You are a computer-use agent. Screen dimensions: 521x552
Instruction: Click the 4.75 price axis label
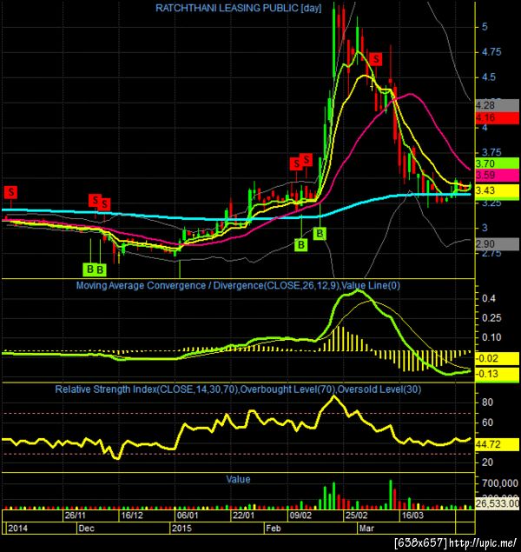tap(491, 52)
